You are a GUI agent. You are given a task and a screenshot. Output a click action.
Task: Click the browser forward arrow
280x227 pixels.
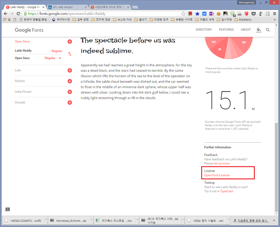point(12,13)
